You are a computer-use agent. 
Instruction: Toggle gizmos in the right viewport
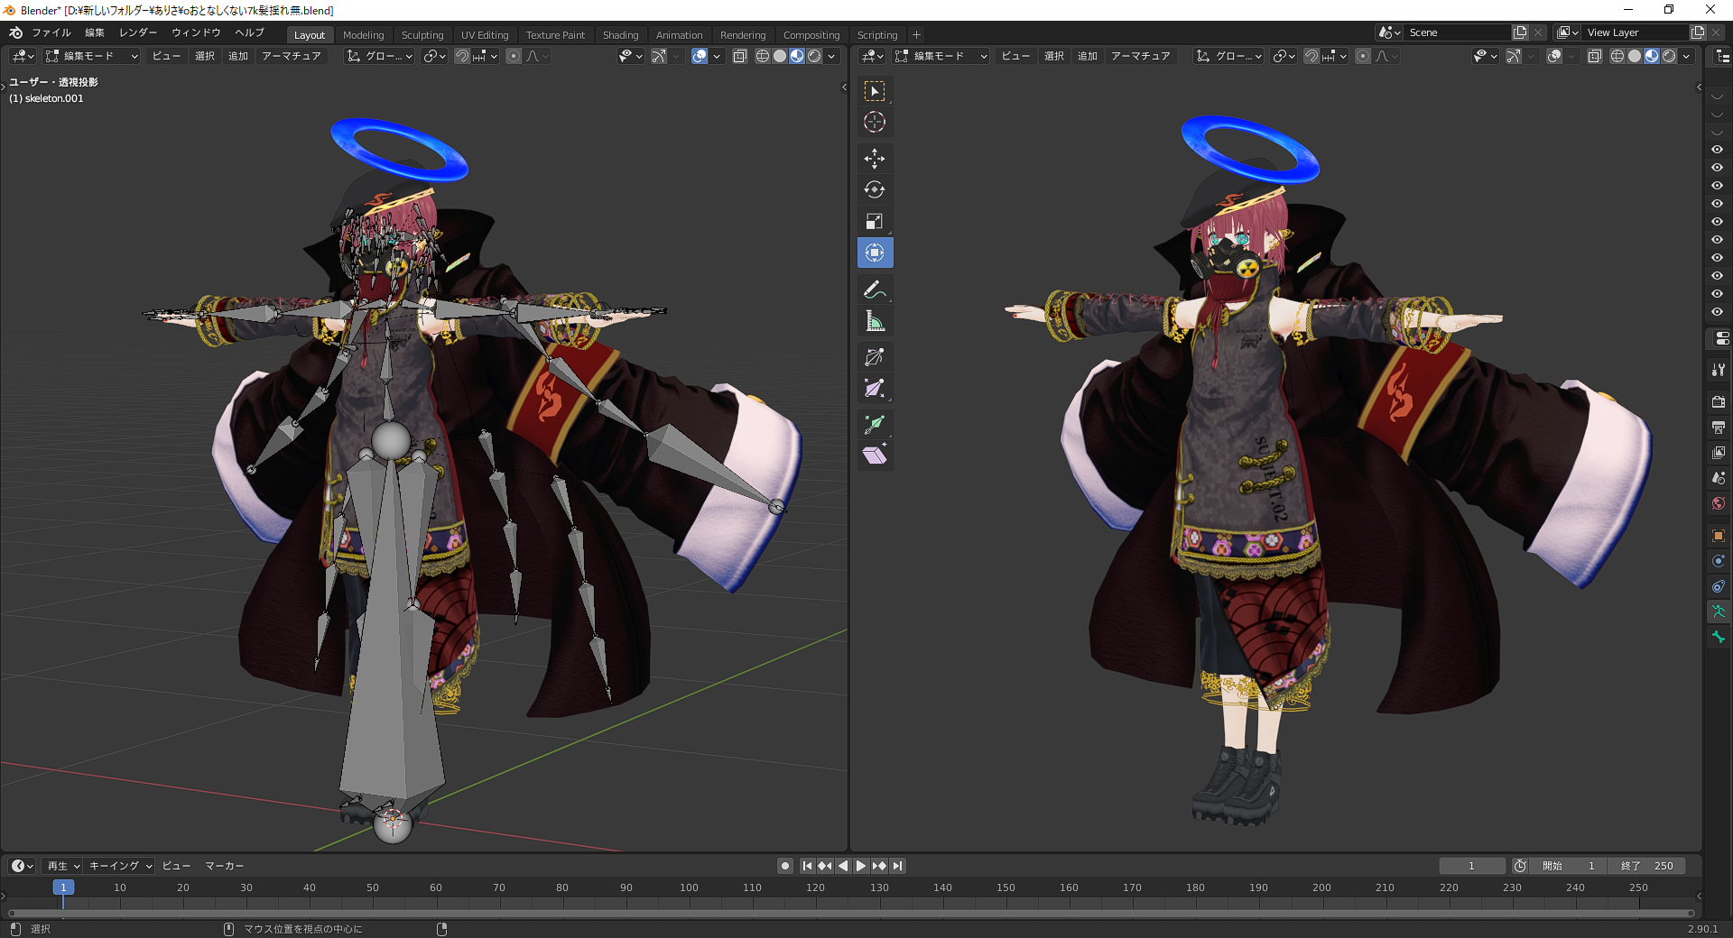tap(1514, 56)
